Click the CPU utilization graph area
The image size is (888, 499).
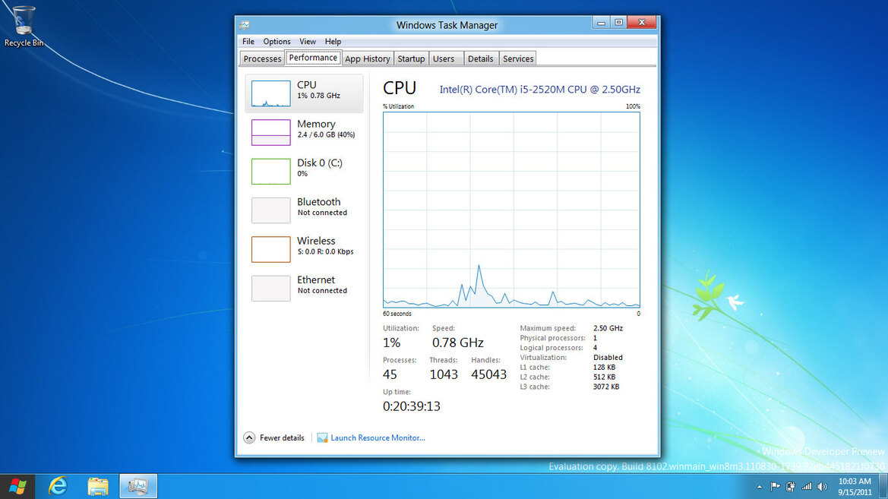point(511,210)
